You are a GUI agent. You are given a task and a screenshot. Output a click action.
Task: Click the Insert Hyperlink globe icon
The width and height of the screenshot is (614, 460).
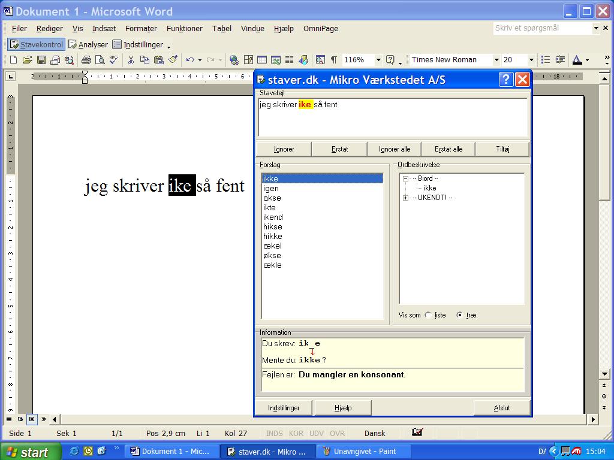234,60
